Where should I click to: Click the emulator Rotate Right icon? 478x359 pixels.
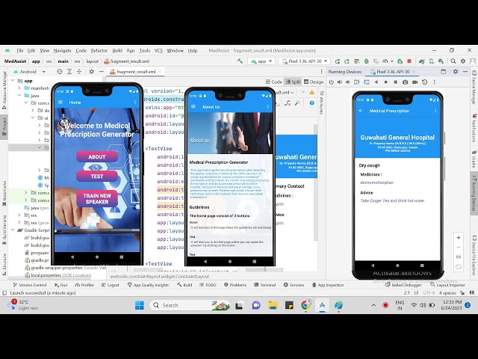367,82
